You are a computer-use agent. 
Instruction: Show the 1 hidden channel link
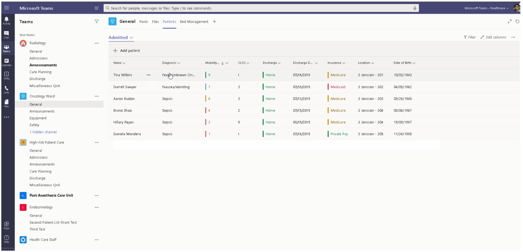(43, 132)
